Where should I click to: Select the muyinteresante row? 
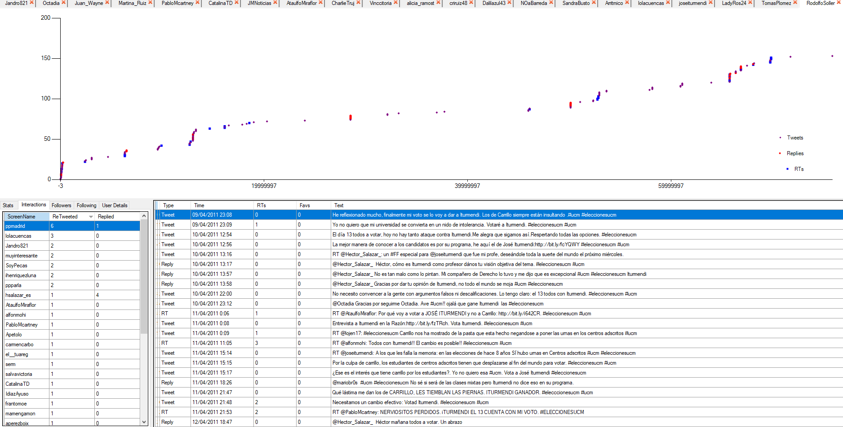(72, 256)
